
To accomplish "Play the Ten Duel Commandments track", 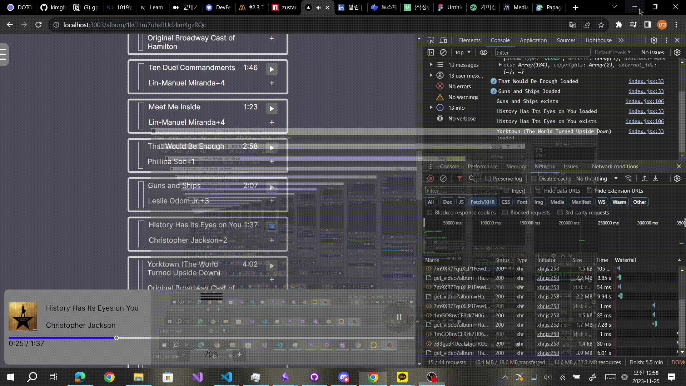I will coord(272,69).
